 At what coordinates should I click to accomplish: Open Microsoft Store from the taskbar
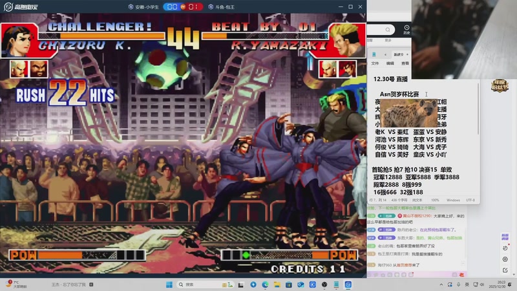(289, 285)
